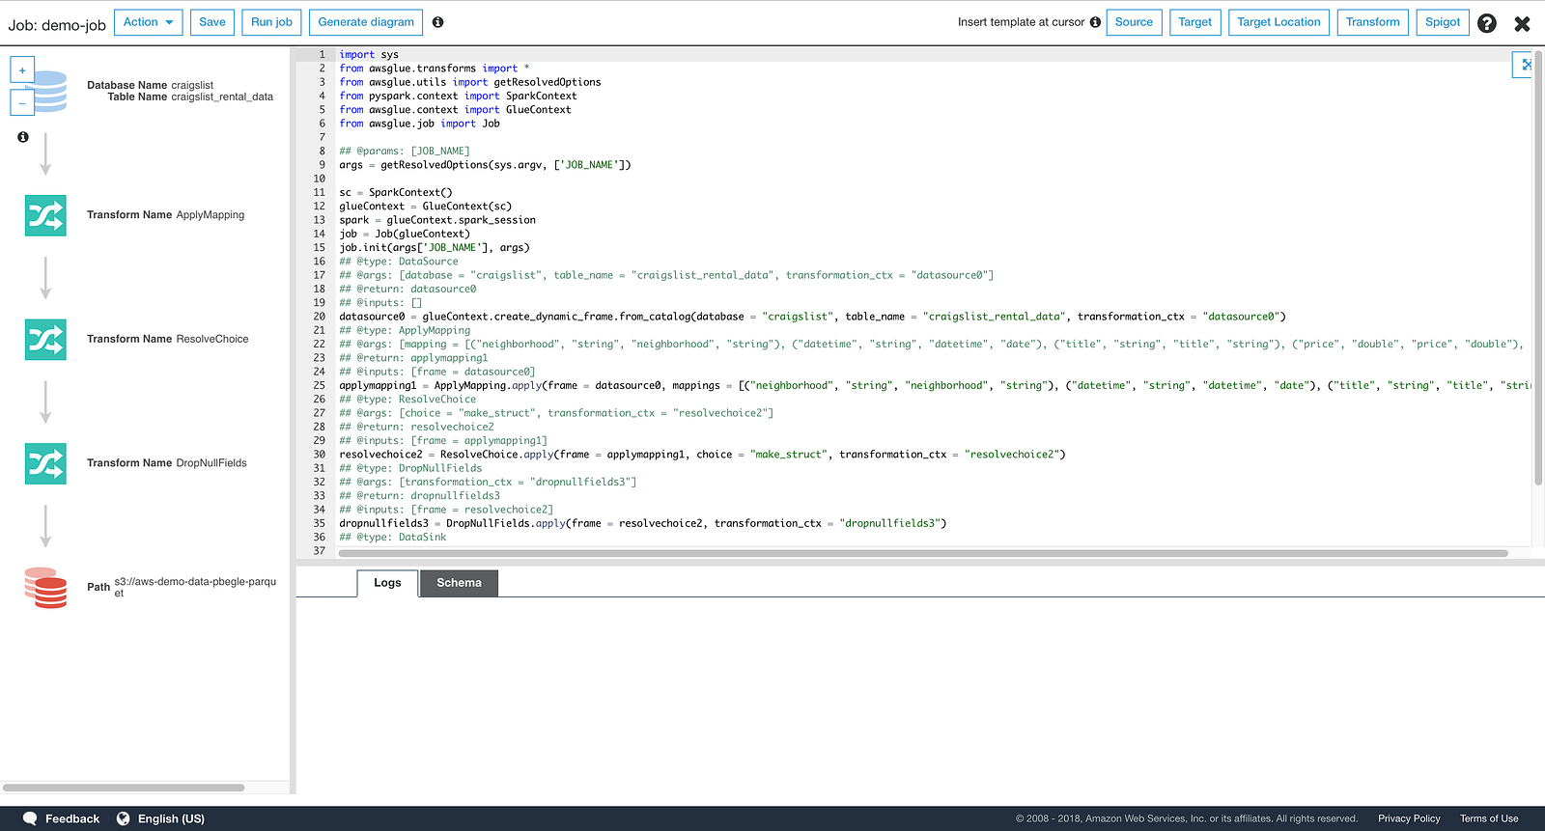Screen dimensions: 1545x831
Task: Click the 'Database Name craigslist' label
Action: [150, 86]
